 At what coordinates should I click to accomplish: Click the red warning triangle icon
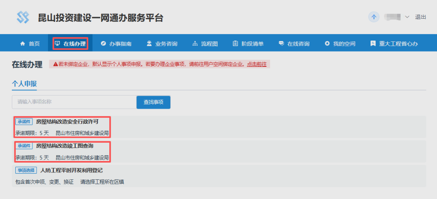pyautogui.click(x=56, y=64)
